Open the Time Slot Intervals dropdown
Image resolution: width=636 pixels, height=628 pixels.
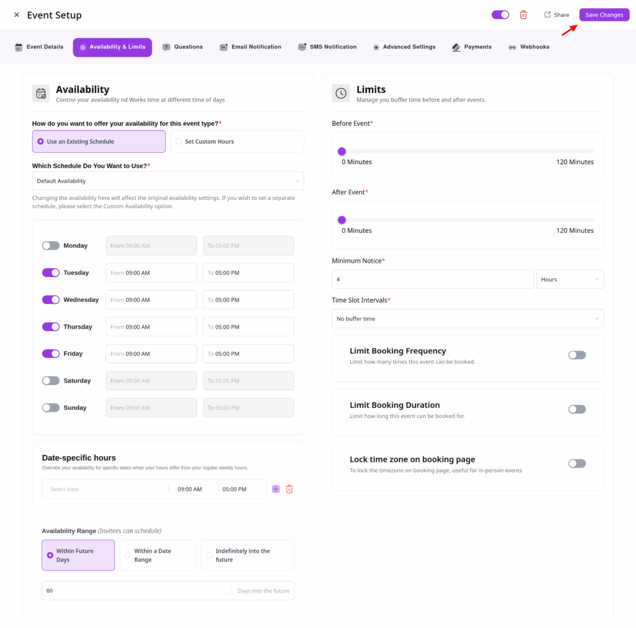coord(467,319)
